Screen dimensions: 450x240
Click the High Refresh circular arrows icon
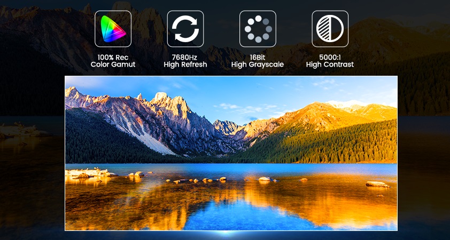click(x=185, y=29)
